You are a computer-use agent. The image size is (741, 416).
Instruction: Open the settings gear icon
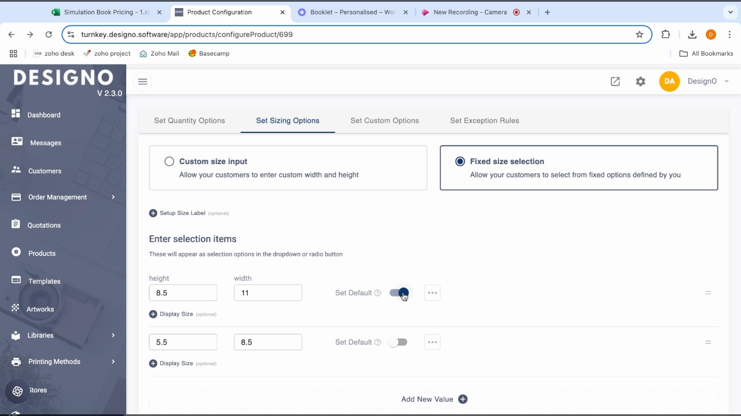pos(640,81)
